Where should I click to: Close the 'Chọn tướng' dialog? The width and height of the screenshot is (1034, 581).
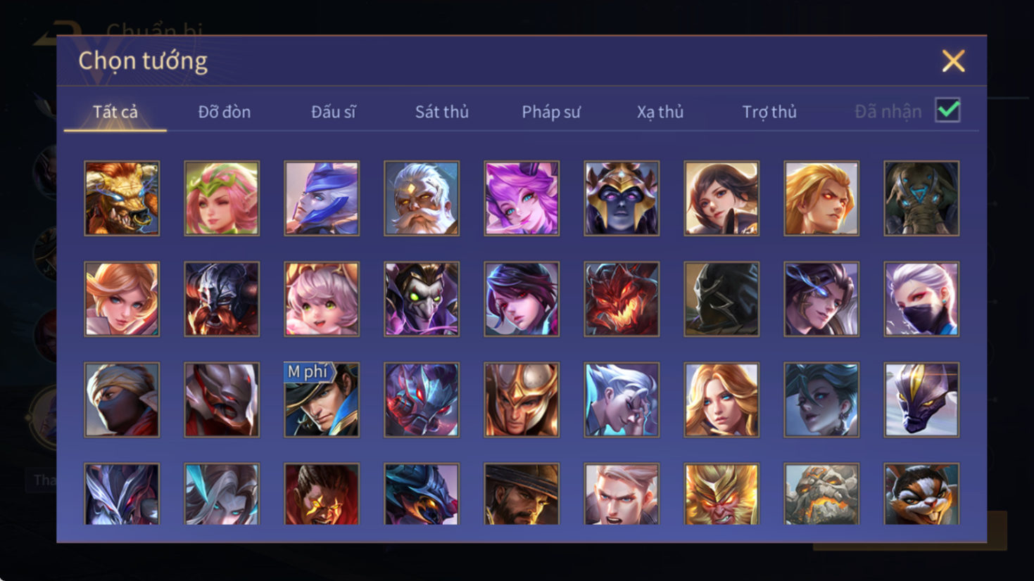point(954,61)
